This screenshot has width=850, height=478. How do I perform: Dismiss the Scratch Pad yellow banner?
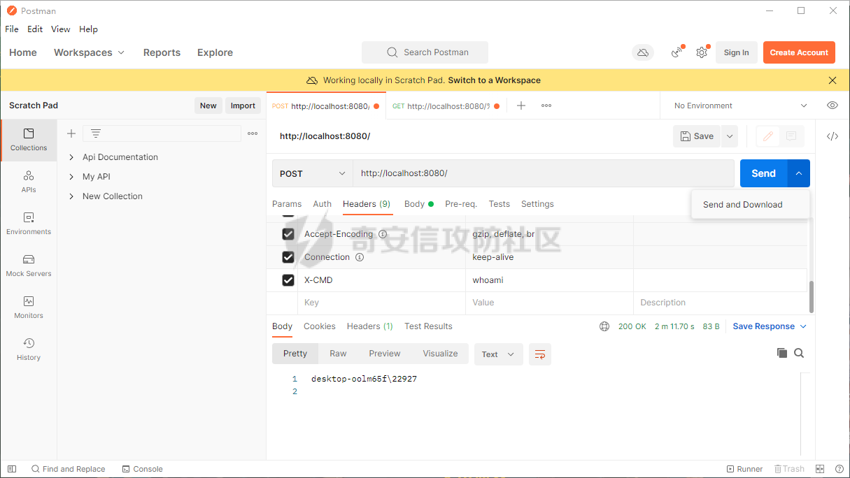(833, 80)
